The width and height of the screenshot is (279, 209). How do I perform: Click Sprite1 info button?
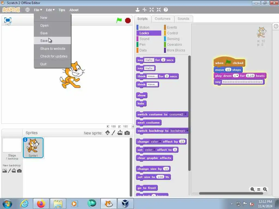pyautogui.click(x=25, y=140)
